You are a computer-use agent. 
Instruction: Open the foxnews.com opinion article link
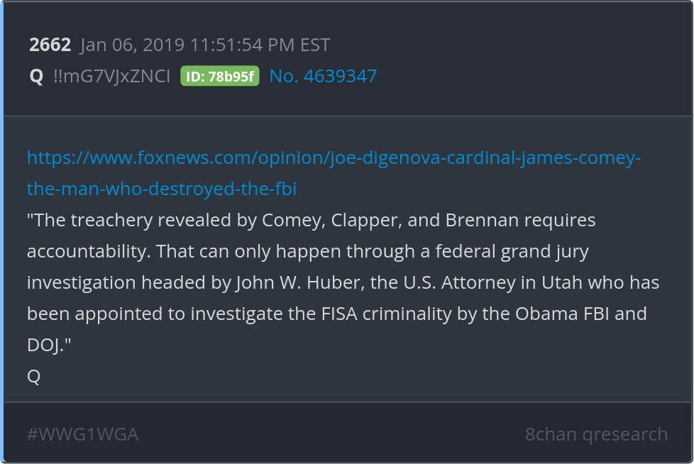click(x=334, y=158)
